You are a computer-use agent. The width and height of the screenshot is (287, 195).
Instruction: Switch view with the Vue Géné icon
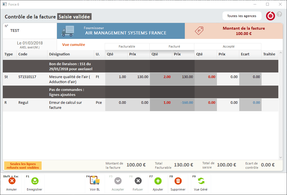pos(201,181)
